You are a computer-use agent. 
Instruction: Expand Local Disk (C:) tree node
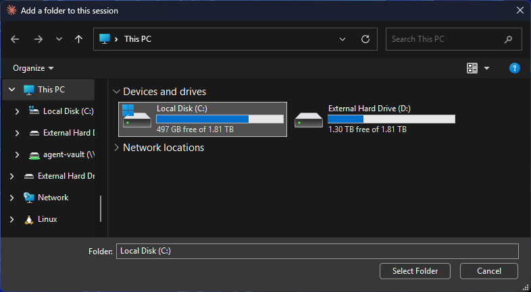[x=17, y=111]
